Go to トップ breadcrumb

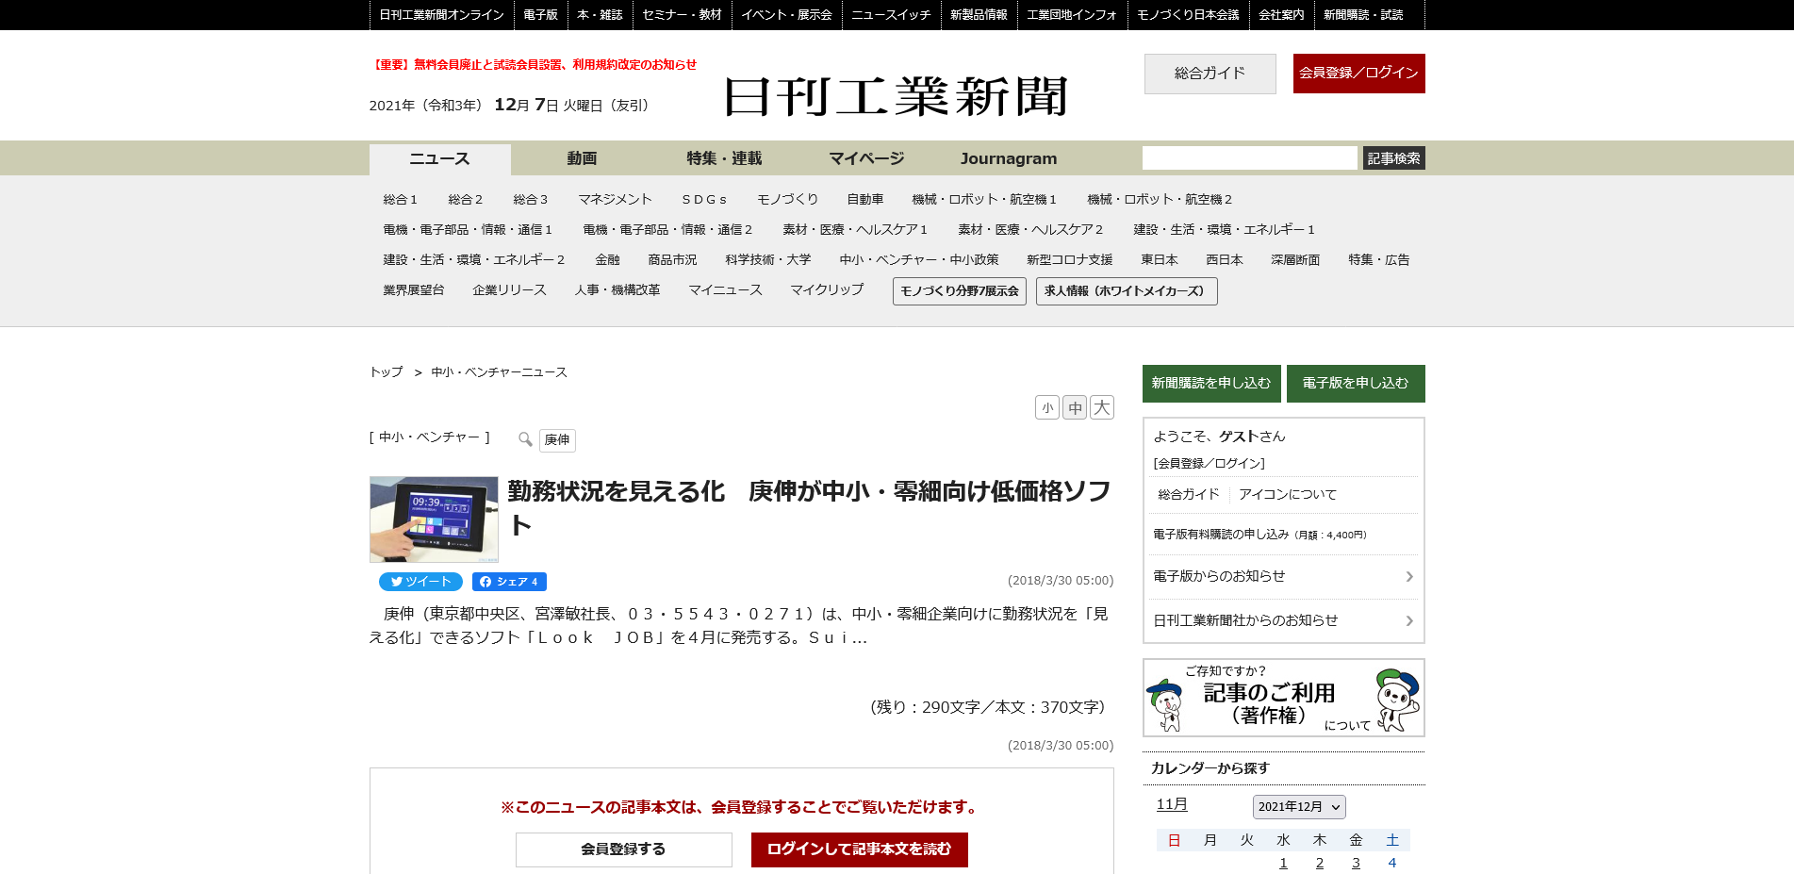(386, 372)
